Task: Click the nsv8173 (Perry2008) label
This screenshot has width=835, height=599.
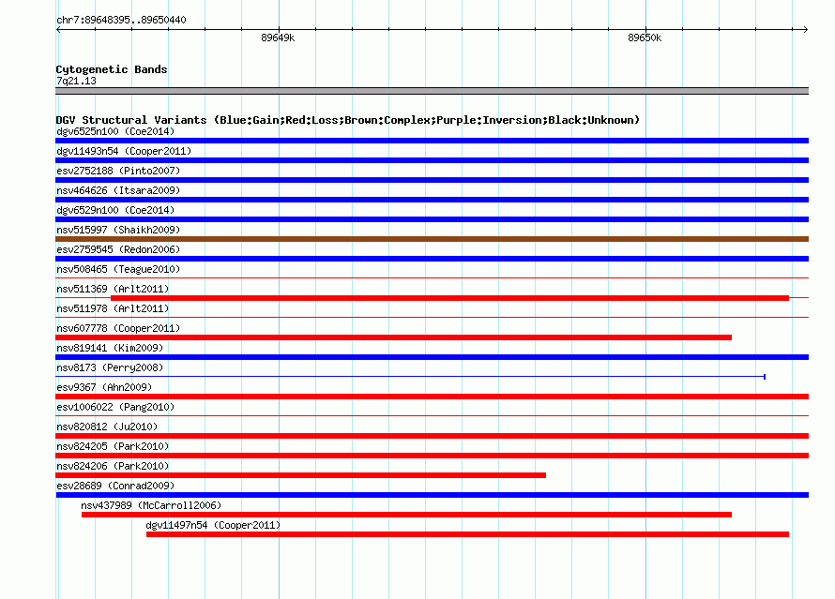Action: (110, 367)
